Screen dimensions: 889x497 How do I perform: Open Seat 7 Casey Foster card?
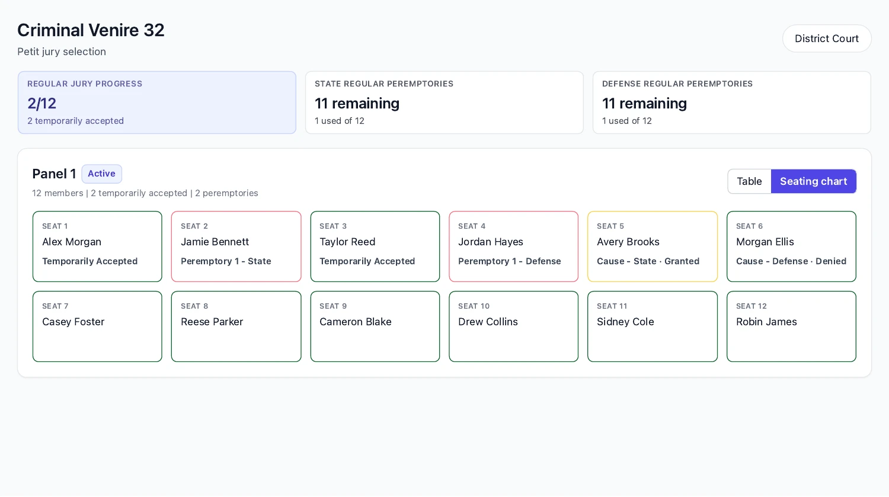(97, 326)
